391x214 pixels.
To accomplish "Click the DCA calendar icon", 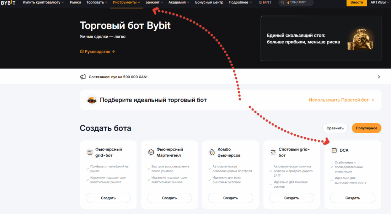I will click(334, 150).
